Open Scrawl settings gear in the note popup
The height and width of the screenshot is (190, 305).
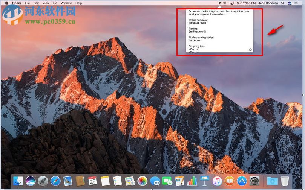(250, 50)
